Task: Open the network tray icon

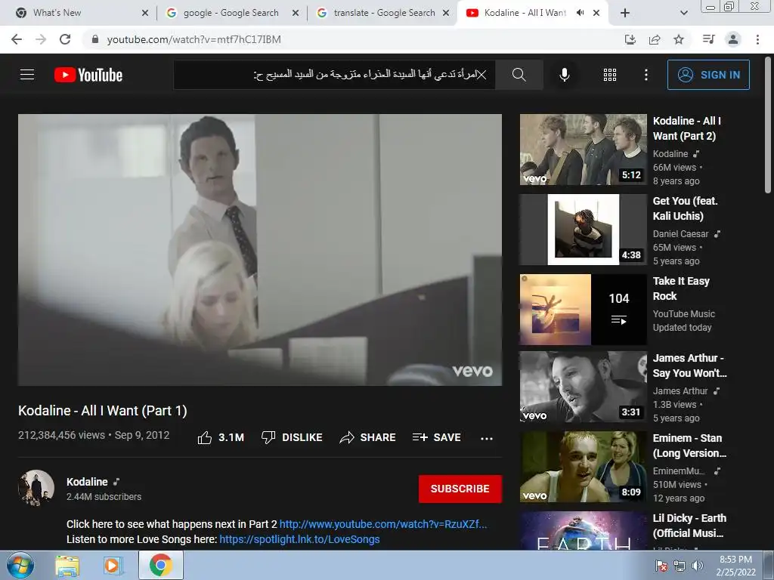Action: click(680, 566)
